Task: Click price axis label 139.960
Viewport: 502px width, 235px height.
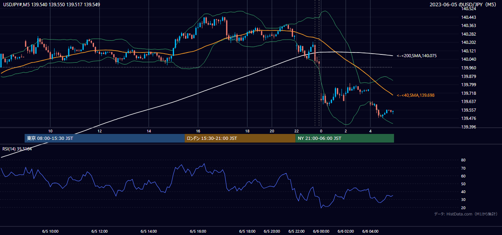Action: point(469,68)
